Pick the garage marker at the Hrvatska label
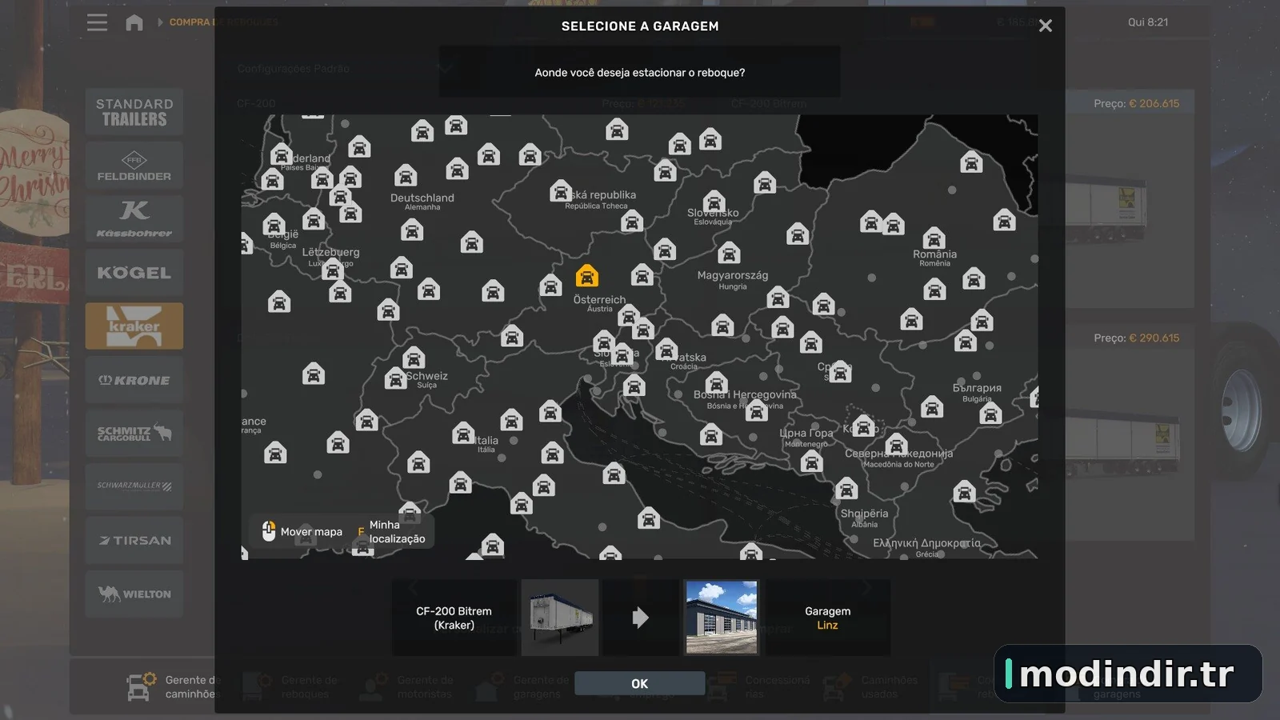Viewport: 1280px width, 720px height. coord(666,350)
